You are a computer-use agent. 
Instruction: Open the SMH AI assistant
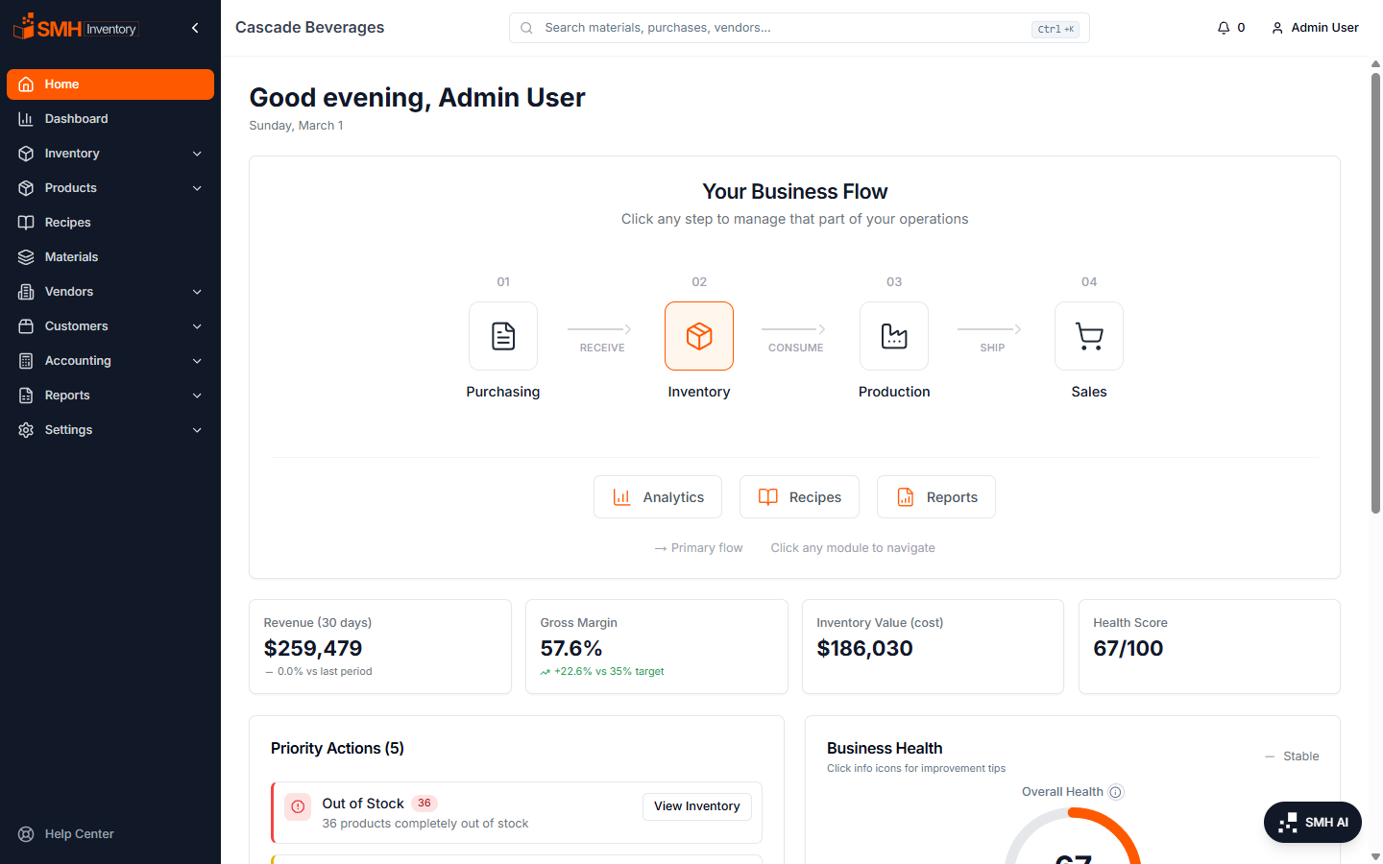click(x=1313, y=822)
